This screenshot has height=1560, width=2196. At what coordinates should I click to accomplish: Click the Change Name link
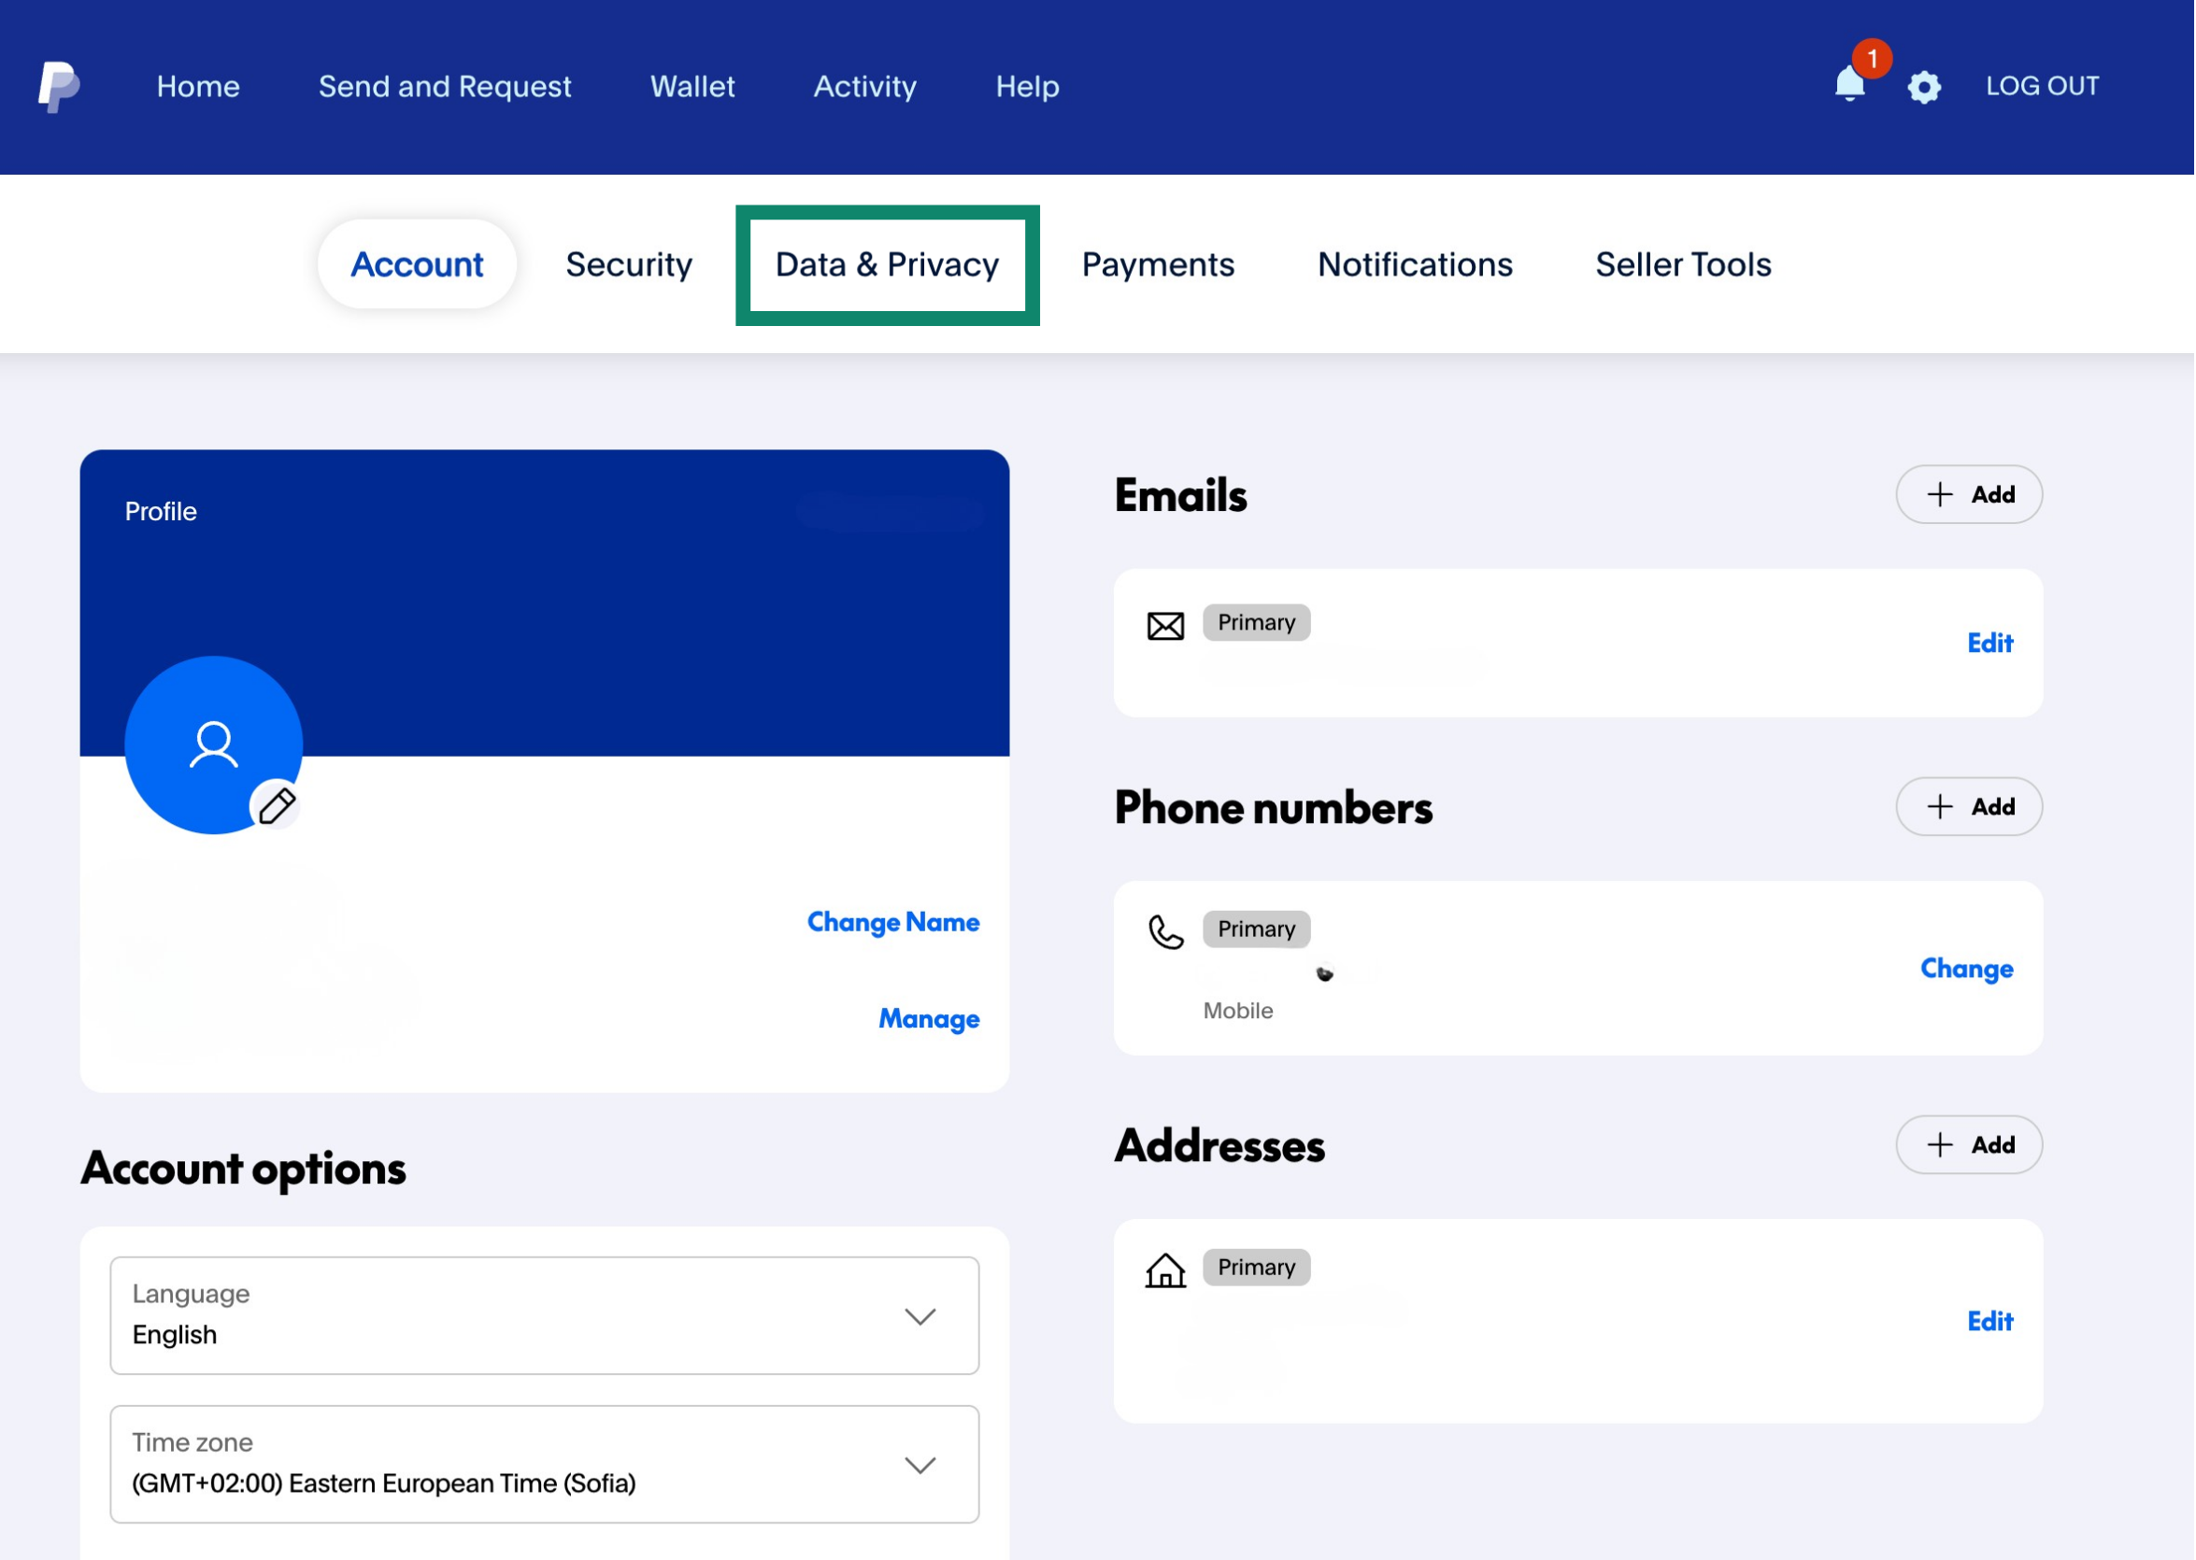[x=892, y=922]
